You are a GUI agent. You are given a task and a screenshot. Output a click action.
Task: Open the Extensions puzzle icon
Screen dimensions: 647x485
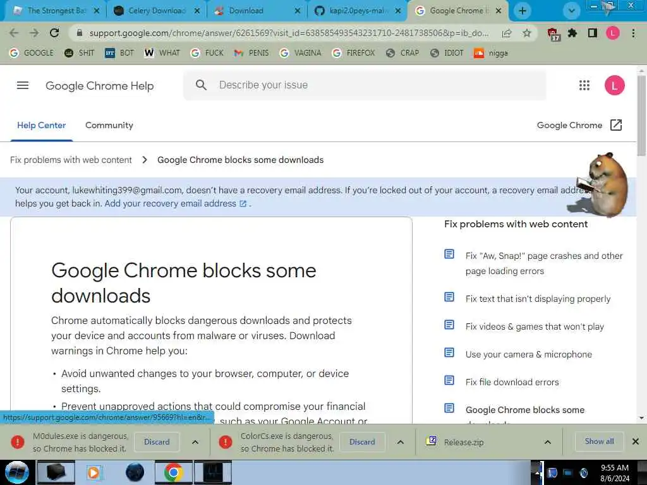coord(572,33)
